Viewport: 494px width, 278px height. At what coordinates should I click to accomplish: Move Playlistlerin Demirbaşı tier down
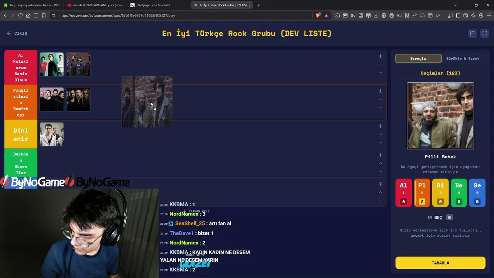pos(381,108)
